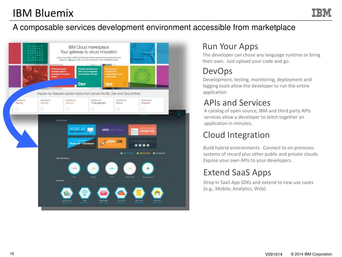Open the dark mobile backend boilerplate tile

142,143
